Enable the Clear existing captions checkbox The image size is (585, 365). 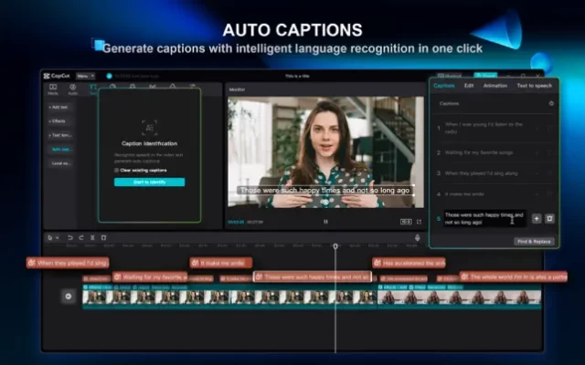point(117,170)
